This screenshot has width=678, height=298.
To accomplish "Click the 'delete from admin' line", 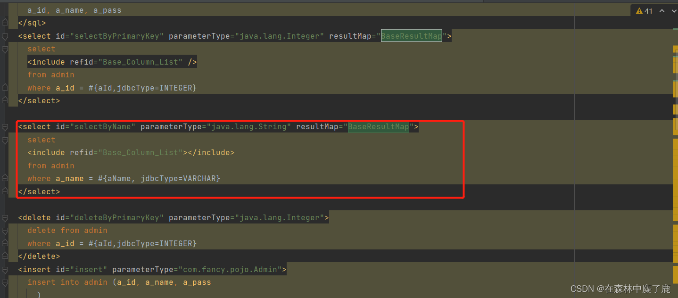I will pos(67,231).
